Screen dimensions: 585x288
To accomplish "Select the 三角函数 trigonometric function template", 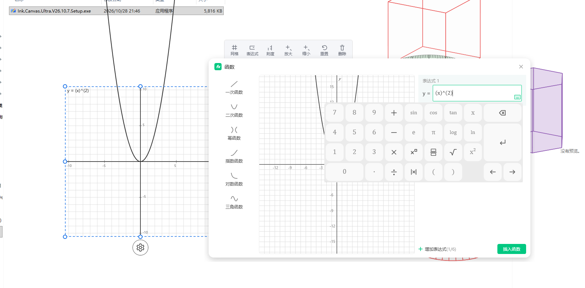I will click(234, 202).
